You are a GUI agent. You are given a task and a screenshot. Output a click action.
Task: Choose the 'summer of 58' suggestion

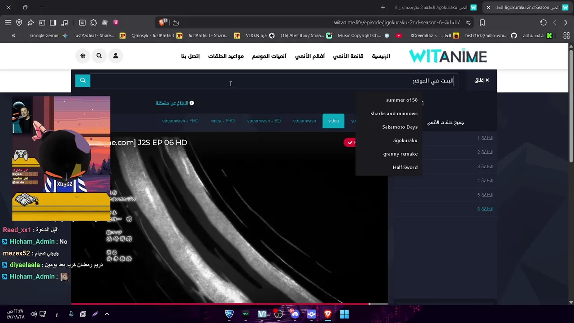402,100
